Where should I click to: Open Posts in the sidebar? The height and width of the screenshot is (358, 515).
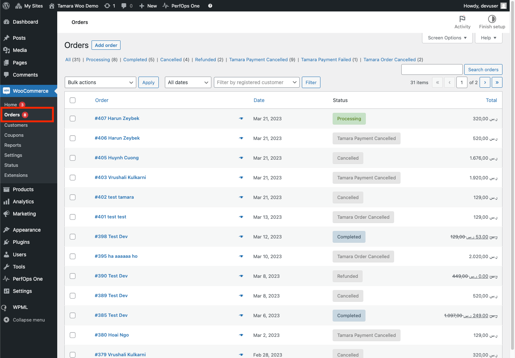[29, 38]
